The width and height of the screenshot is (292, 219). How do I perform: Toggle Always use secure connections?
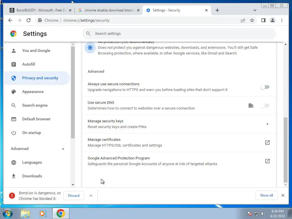point(265,87)
